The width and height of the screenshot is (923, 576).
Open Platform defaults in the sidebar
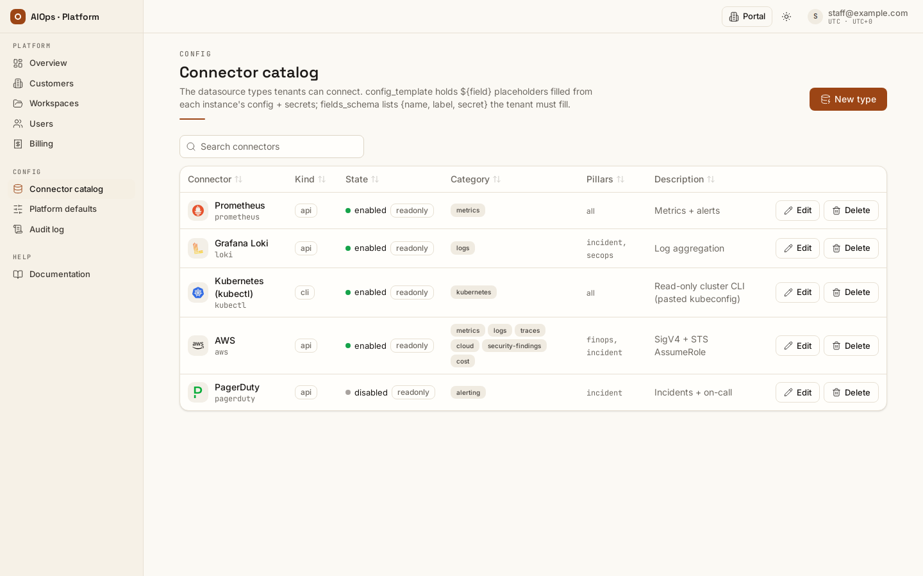click(x=71, y=209)
